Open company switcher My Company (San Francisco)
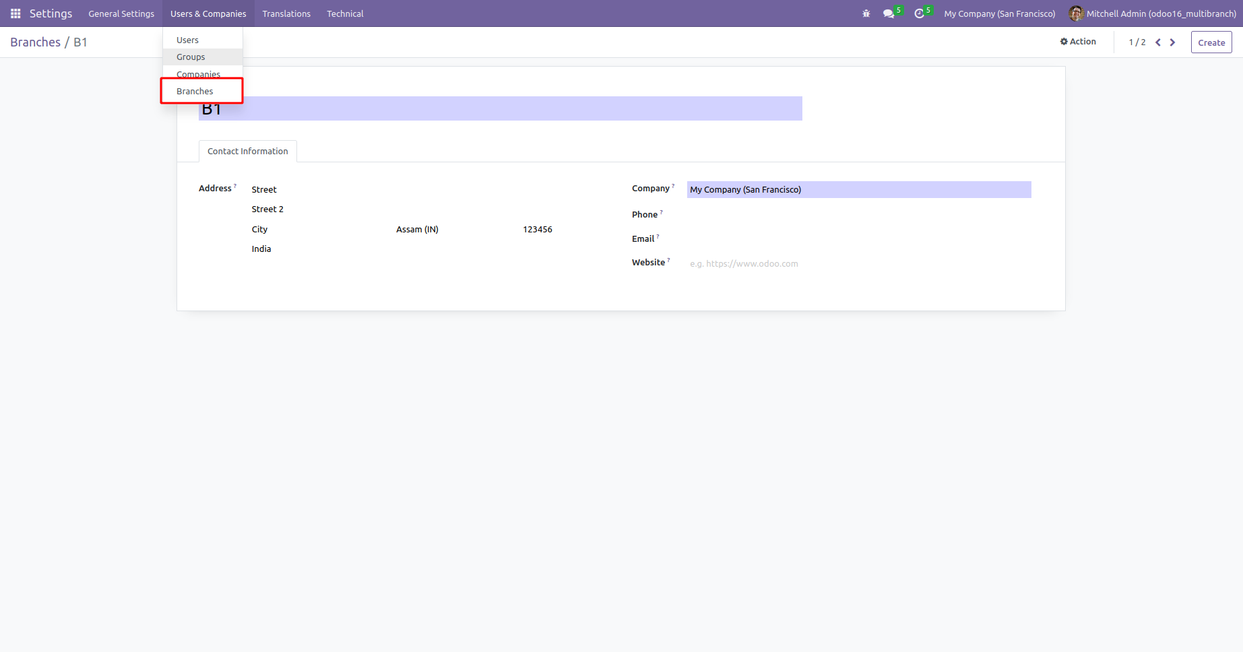Image resolution: width=1243 pixels, height=652 pixels. pyautogui.click(x=1000, y=13)
